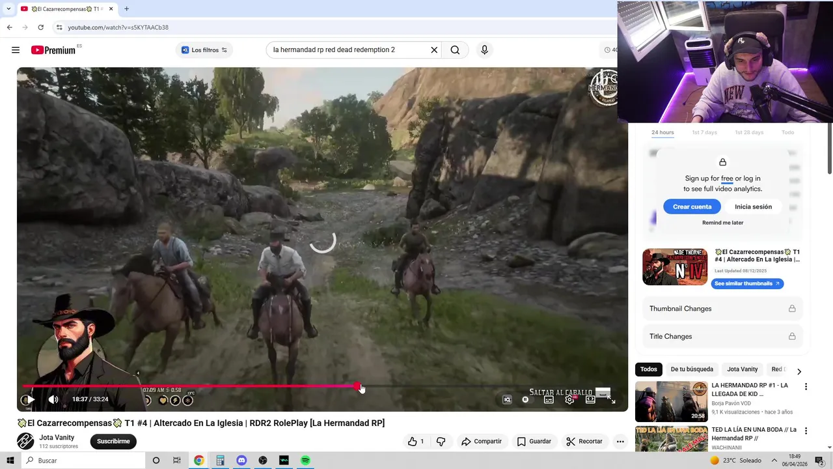Share the video via Compartir

pos(482,442)
